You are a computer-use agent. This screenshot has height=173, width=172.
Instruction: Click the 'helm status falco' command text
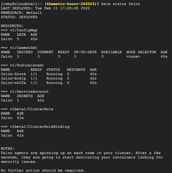coord(121,4)
